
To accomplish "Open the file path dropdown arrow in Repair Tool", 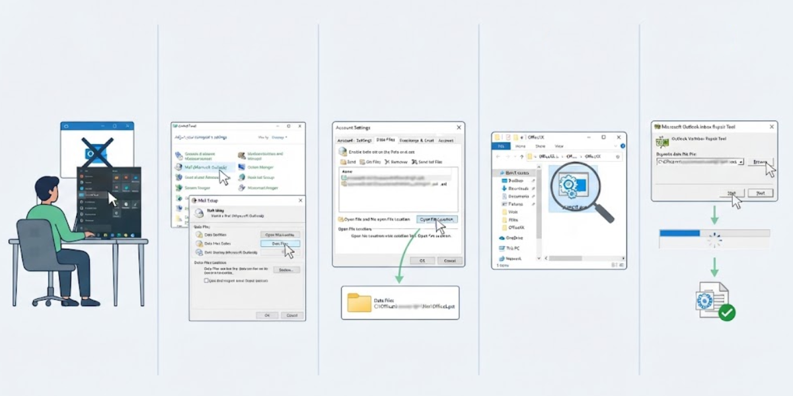I will [x=741, y=161].
